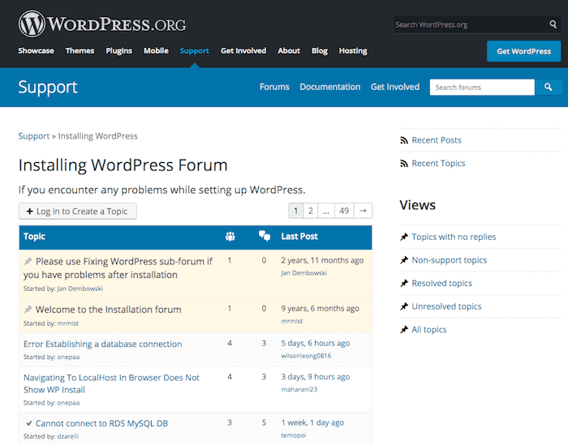The image size is (568, 445).
Task: Click the '3 days, 9 hours ago' last post link
Action: [316, 377]
